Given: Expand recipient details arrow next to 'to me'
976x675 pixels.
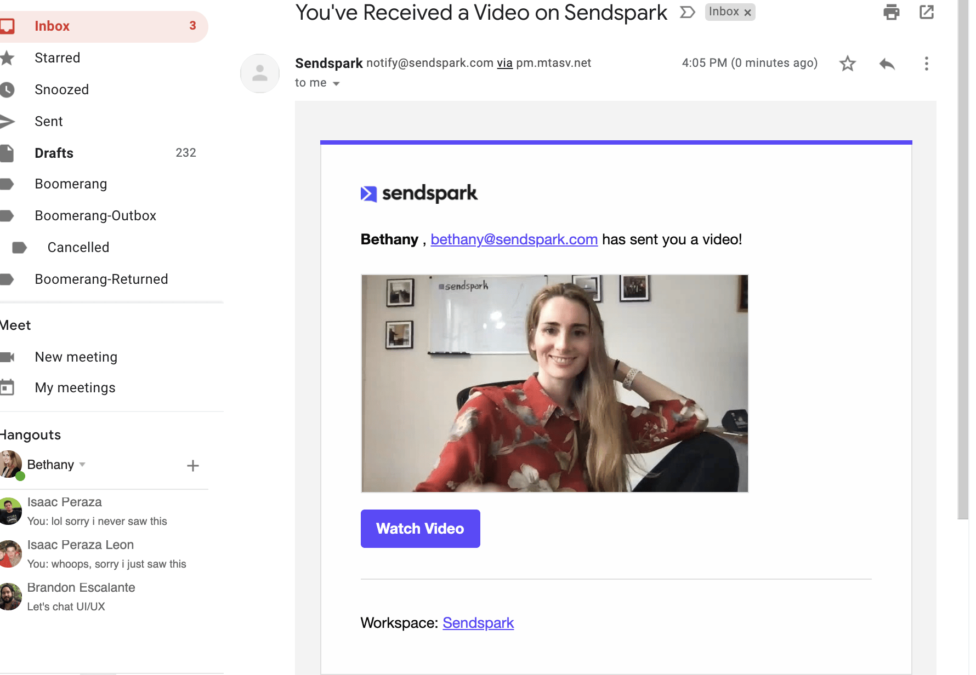Looking at the screenshot, I should pyautogui.click(x=336, y=83).
